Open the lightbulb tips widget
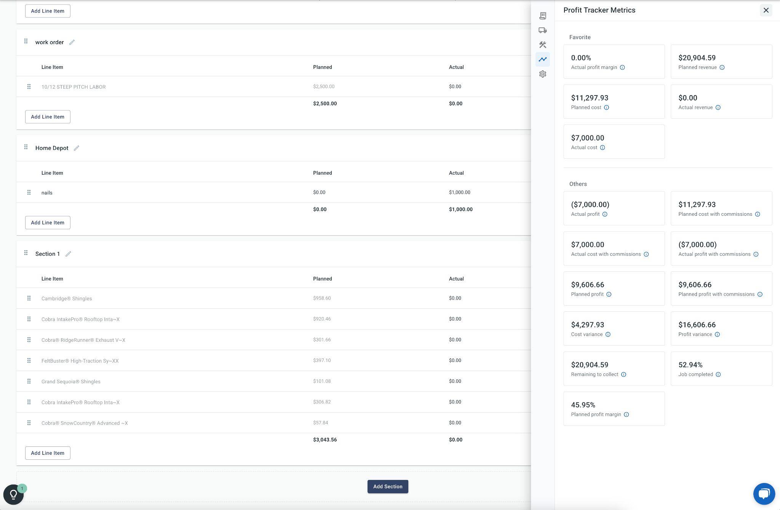 (13, 494)
